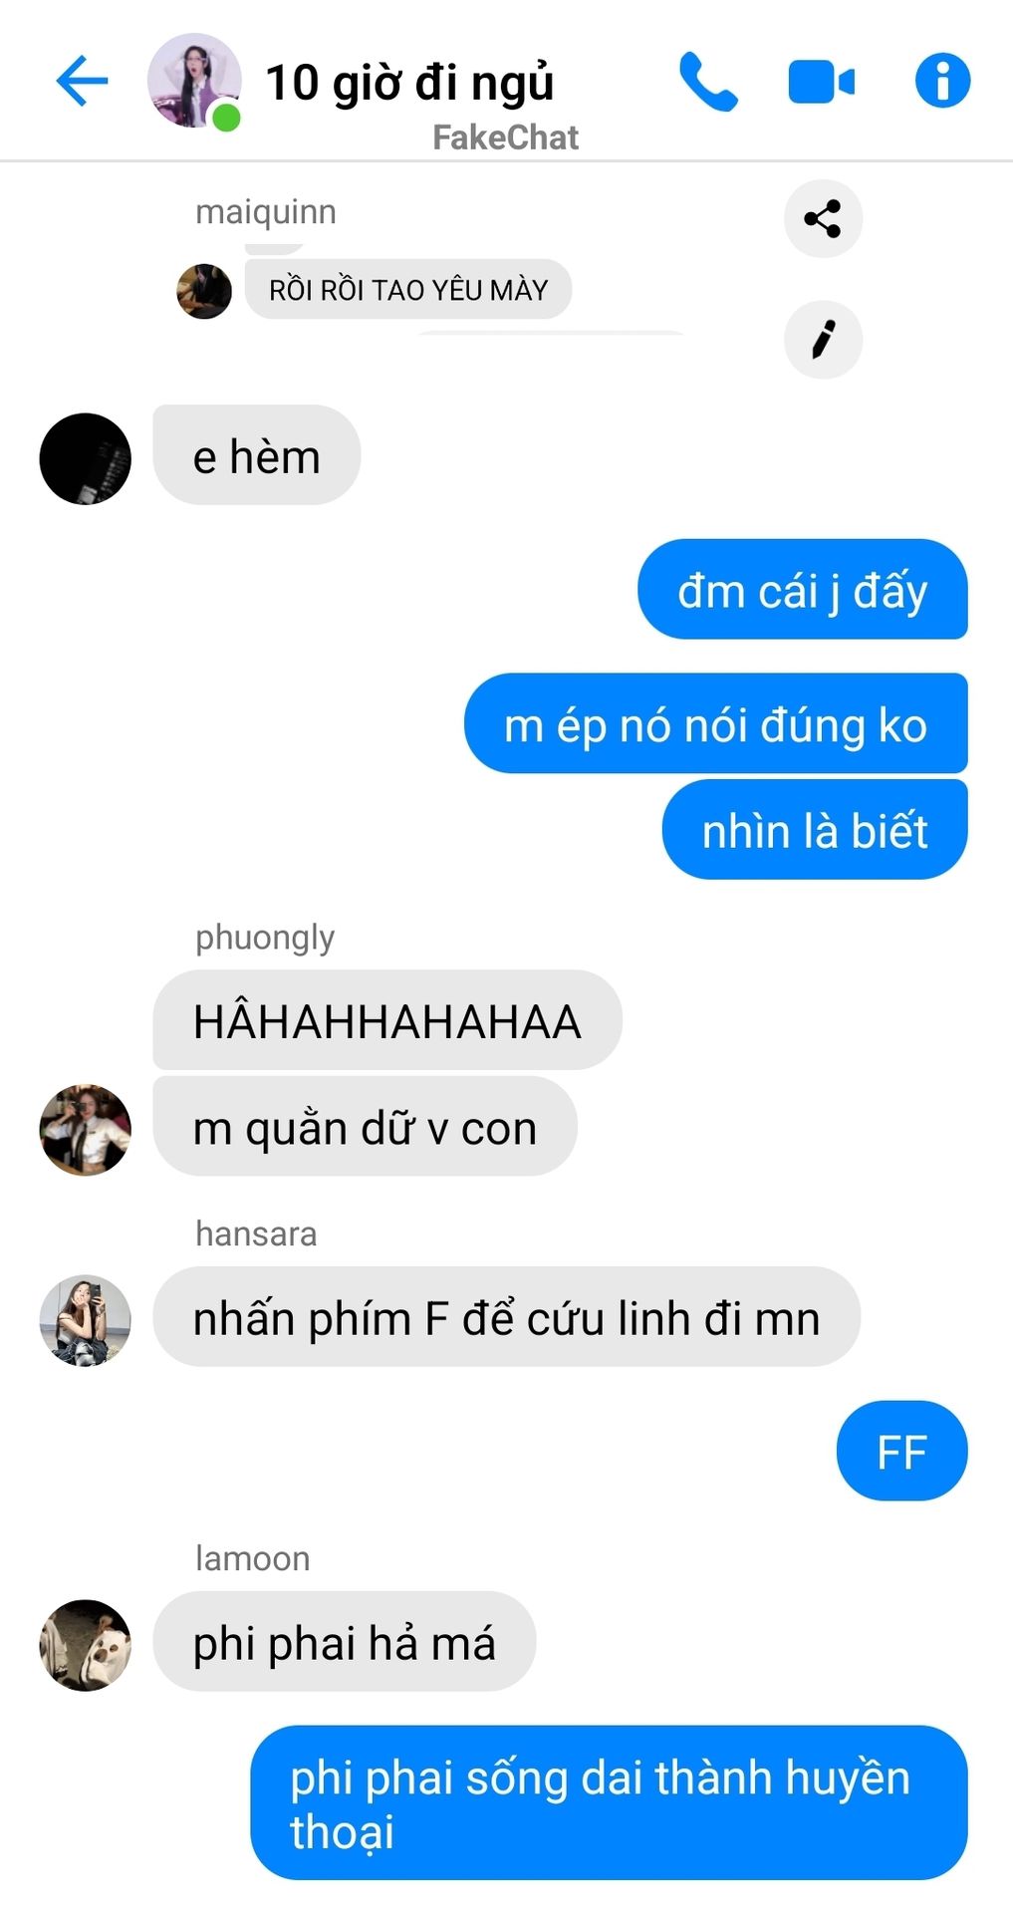
Task: Tap the black avatar next to 'e hèm'
Action: 85,458
